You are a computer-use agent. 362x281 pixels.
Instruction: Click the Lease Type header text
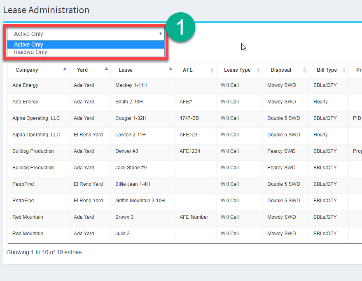237,70
